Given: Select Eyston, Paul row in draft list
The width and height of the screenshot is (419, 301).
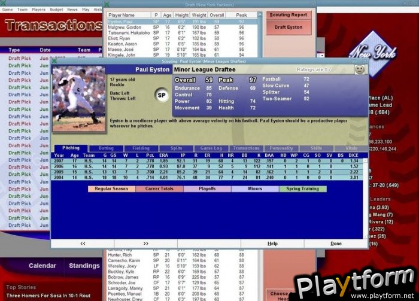Looking at the screenshot, I should pyautogui.click(x=182, y=22).
